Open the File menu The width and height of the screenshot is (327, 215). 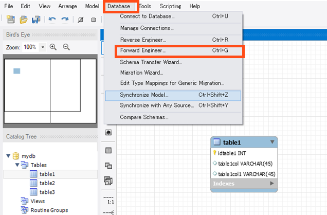coord(9,6)
